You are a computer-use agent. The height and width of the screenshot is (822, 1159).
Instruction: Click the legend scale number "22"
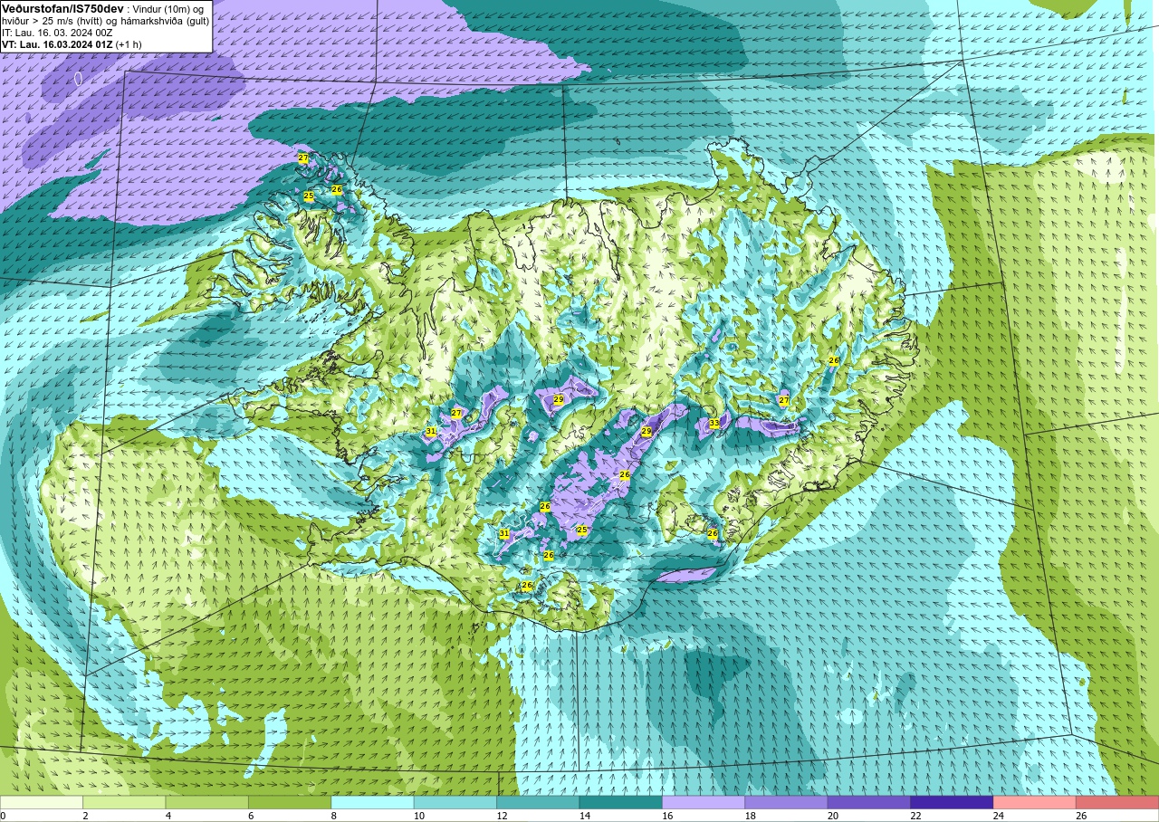click(915, 816)
